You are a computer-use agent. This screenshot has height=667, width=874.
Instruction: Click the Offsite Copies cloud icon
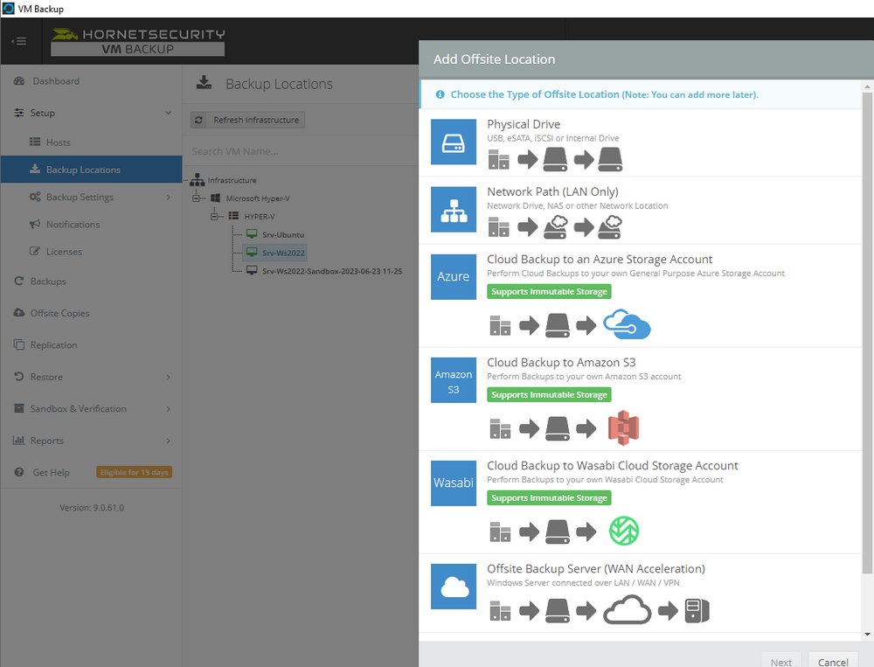[19, 312]
